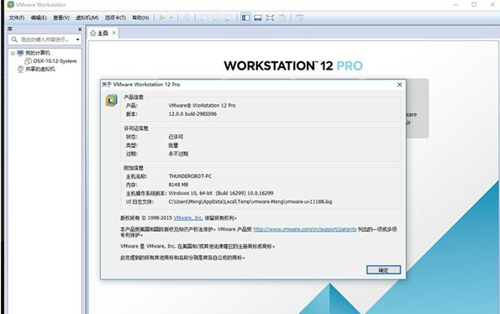This screenshot has width=500, height=314.
Task: Minimize the VMware Workstation window
Action: 455,4
